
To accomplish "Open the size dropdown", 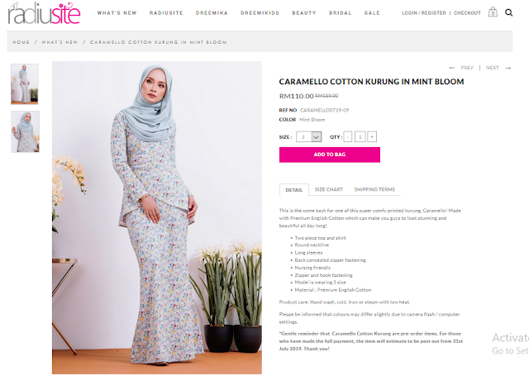I will tap(308, 136).
